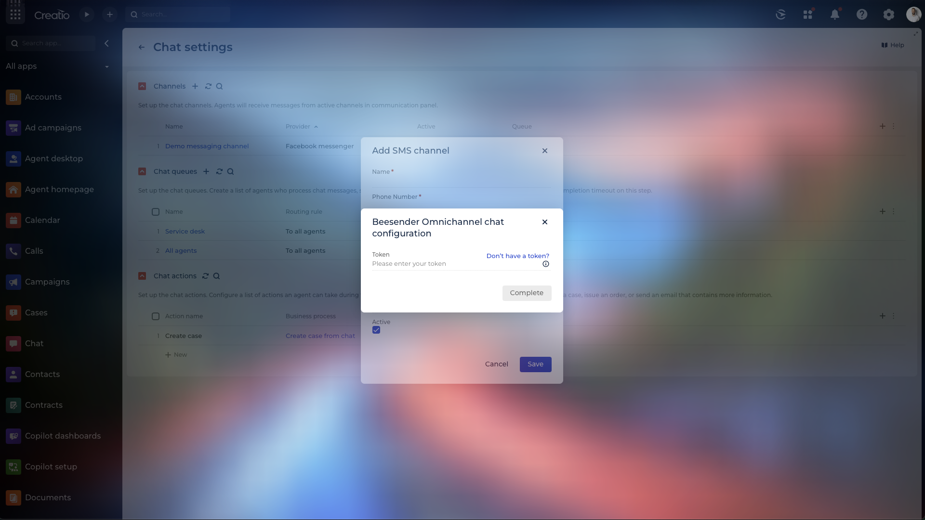Open the user profile avatar
Image resolution: width=925 pixels, height=520 pixels.
(x=913, y=14)
